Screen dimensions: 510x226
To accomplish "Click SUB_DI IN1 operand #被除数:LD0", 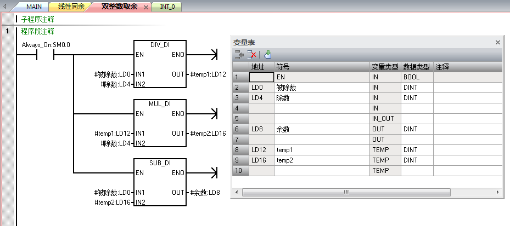I will [x=113, y=193].
